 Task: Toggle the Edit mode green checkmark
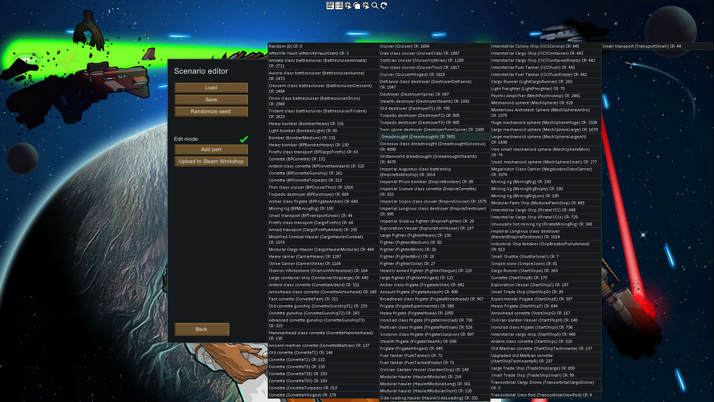pyautogui.click(x=244, y=139)
